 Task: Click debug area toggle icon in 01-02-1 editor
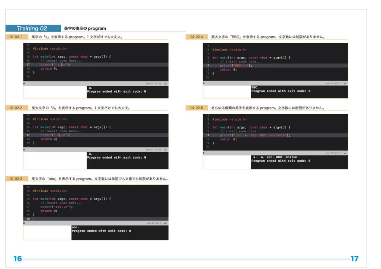coord(165,84)
